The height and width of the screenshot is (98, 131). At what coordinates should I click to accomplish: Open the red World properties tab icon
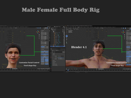click(x=51, y=57)
